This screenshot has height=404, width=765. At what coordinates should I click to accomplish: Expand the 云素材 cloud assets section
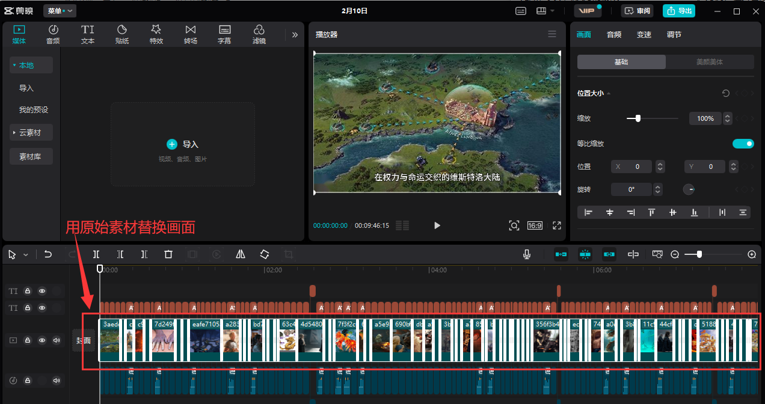coord(31,132)
